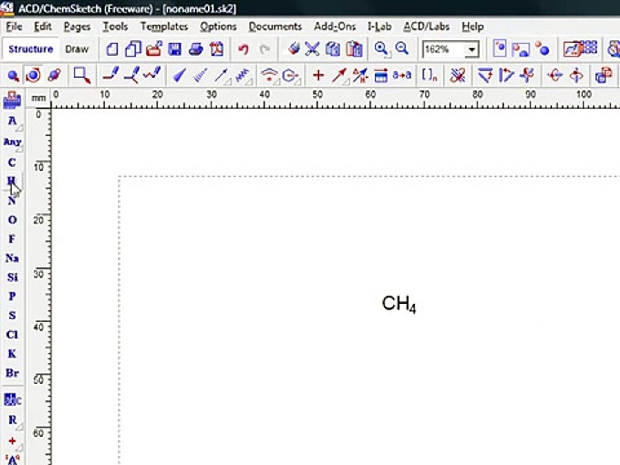620x465 pixels.
Task: Select the Draw Normal bond tool
Action: pos(111,76)
